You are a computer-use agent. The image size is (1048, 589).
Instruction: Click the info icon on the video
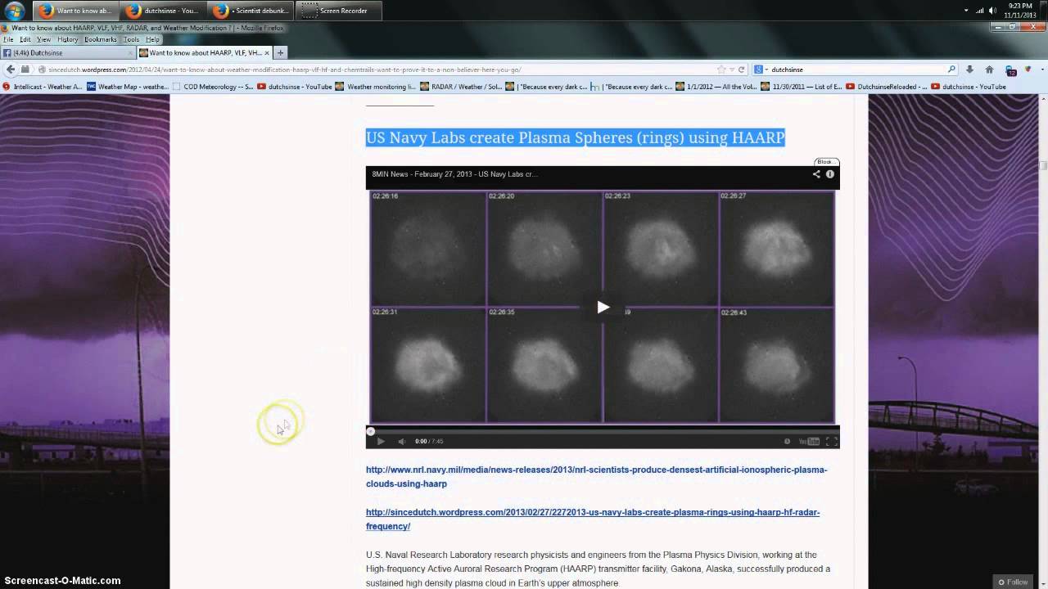pos(829,173)
